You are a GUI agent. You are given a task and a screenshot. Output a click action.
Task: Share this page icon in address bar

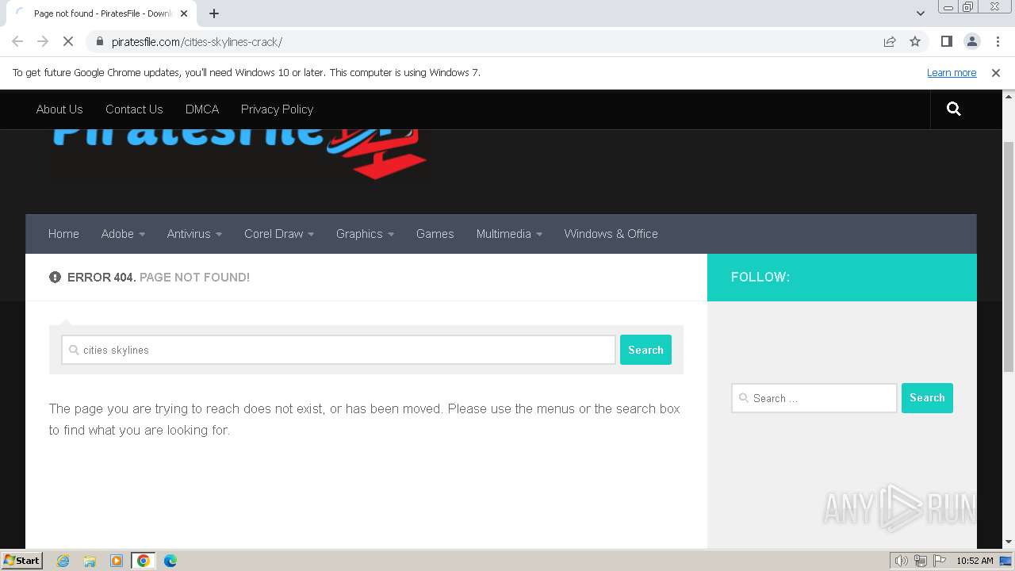click(x=890, y=41)
